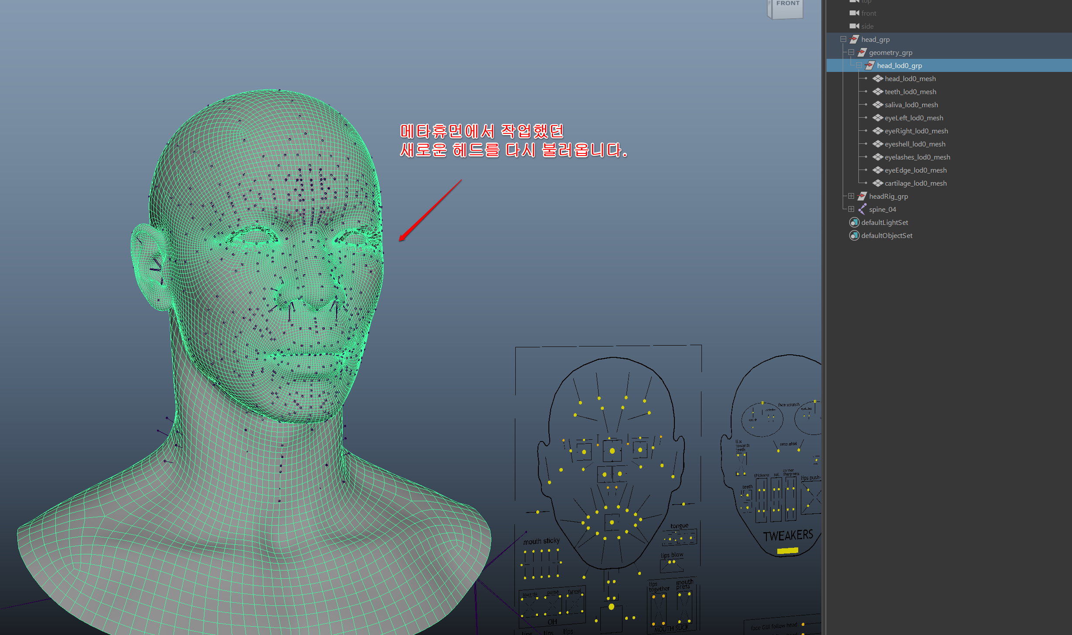
Task: Select cartilage_lod0_mesh in the outliner
Action: coord(915,183)
